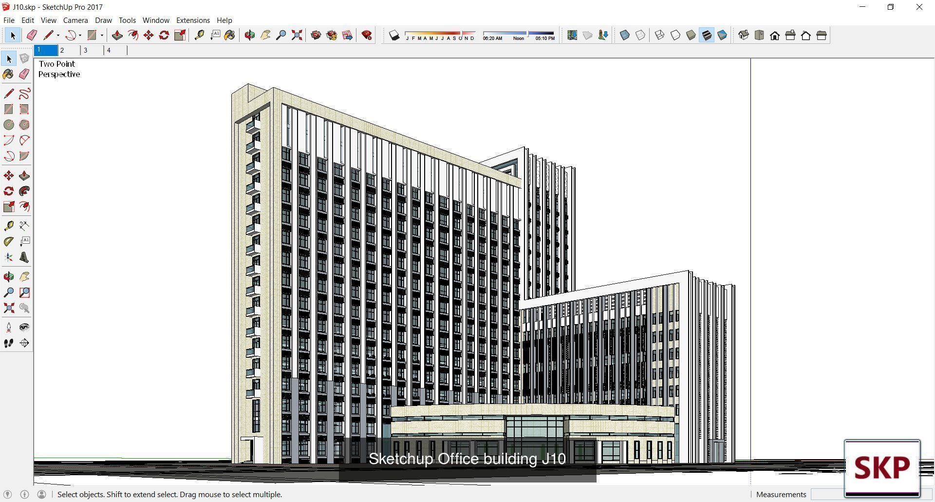Activate the Position Camera tool
The width and height of the screenshot is (935, 502).
click(x=9, y=328)
